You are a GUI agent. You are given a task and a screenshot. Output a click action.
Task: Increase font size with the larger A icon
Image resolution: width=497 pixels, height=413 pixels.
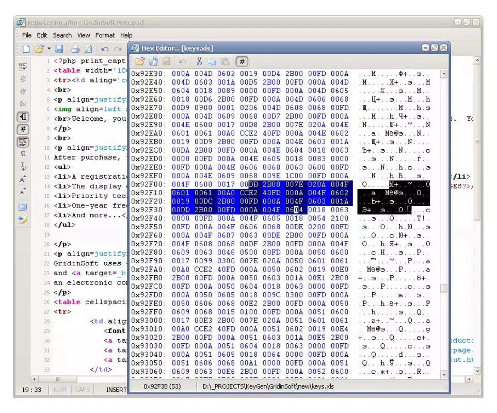point(23,179)
